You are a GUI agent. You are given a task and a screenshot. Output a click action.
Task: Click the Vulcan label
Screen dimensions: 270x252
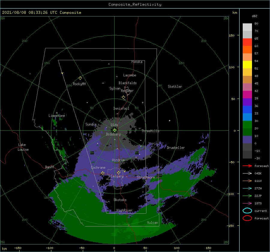point(152,223)
